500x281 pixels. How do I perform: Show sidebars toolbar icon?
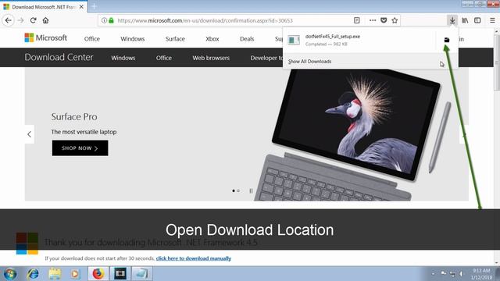click(x=477, y=20)
